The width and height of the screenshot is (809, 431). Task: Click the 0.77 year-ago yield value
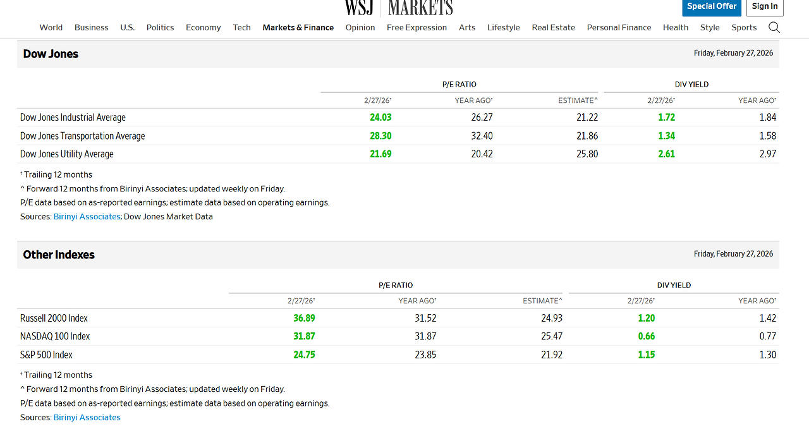coord(768,337)
